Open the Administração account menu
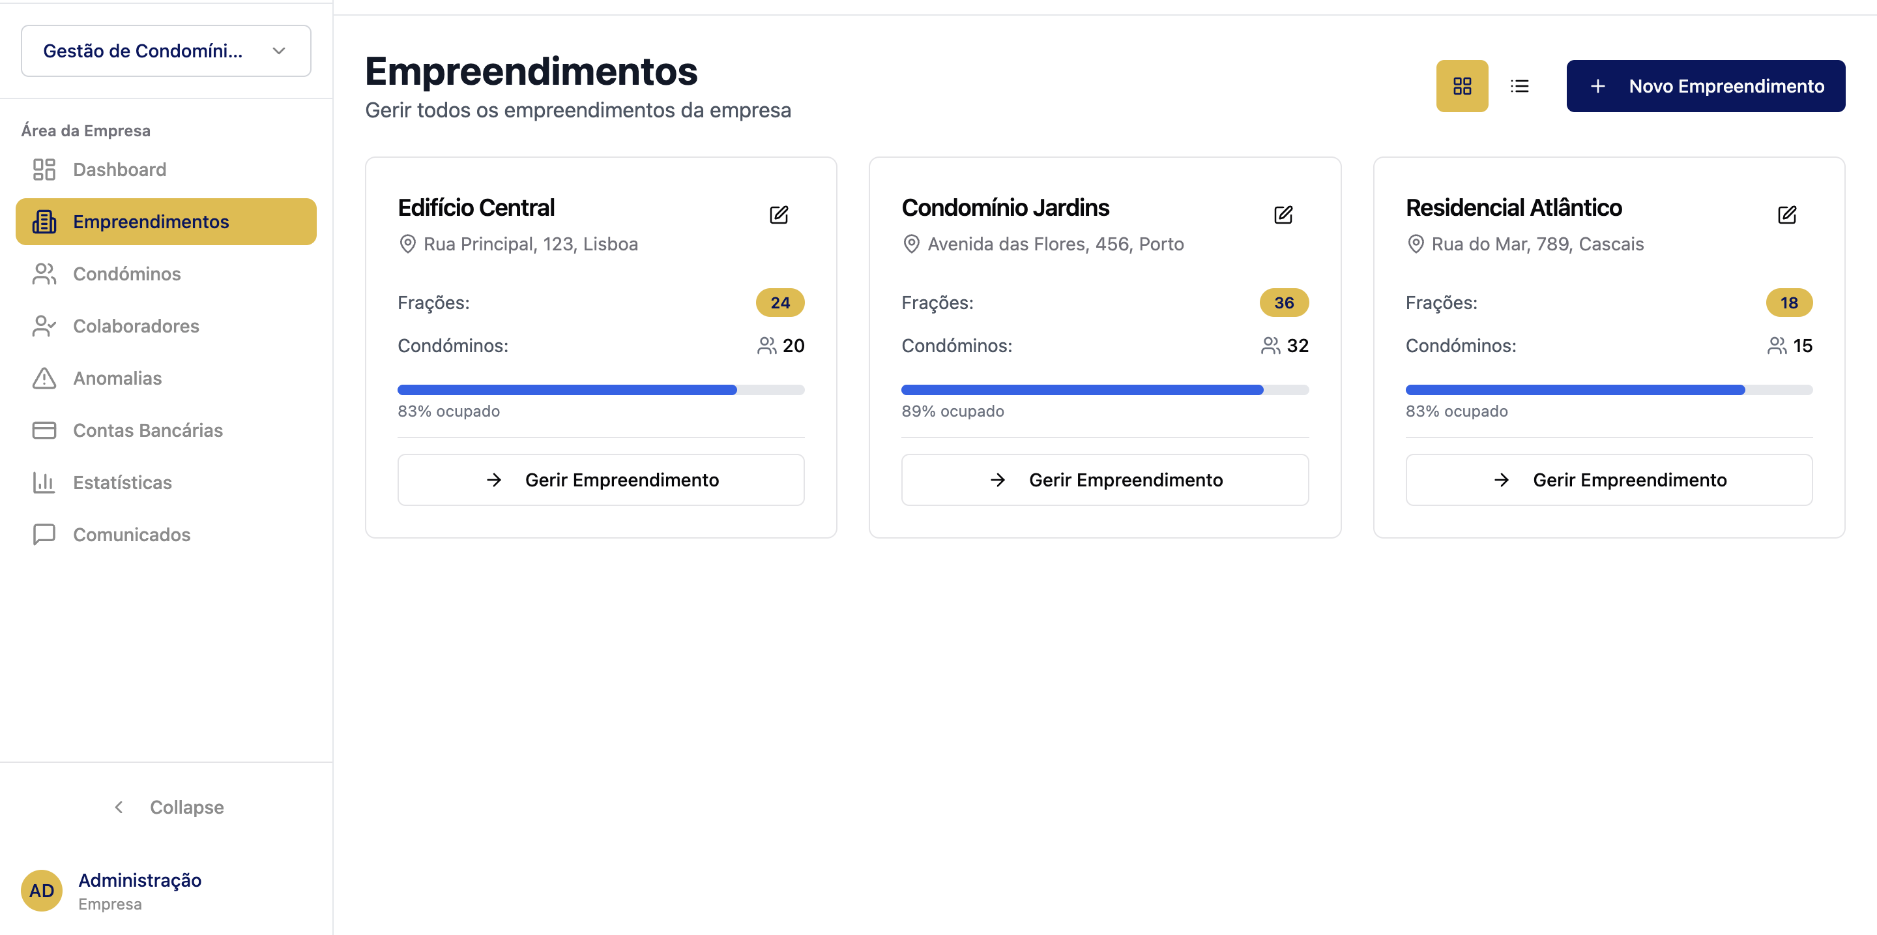The height and width of the screenshot is (935, 1877). coord(140,880)
